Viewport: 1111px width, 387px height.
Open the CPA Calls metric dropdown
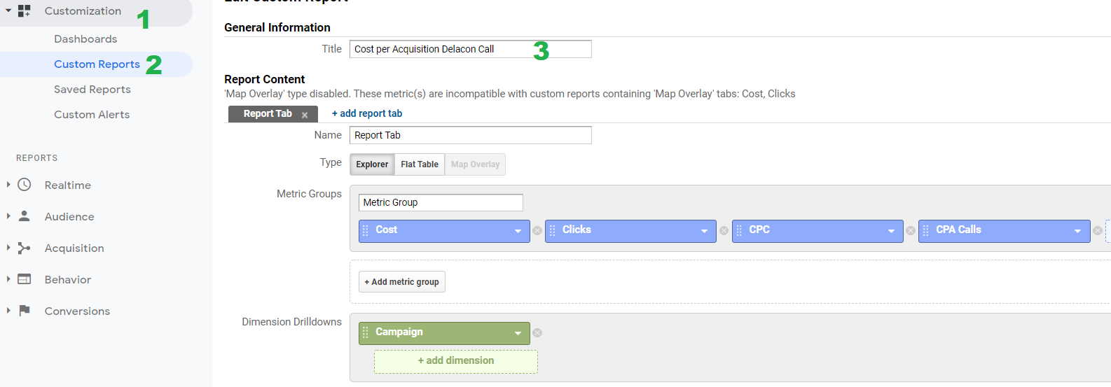[1077, 231]
